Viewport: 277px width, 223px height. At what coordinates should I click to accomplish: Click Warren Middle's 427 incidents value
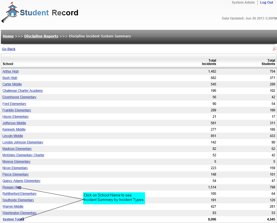(213, 206)
